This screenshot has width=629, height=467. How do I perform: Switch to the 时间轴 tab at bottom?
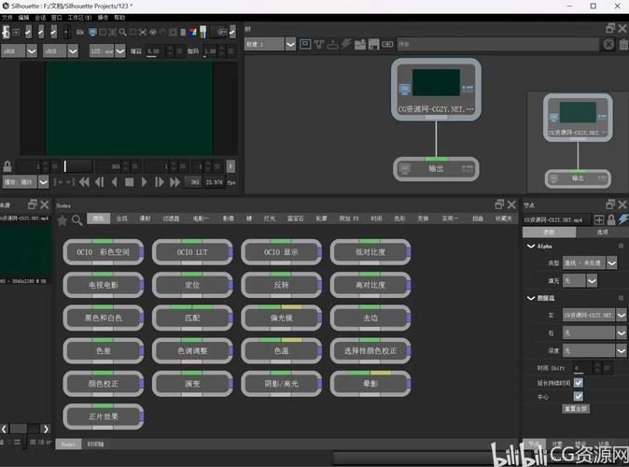95,444
